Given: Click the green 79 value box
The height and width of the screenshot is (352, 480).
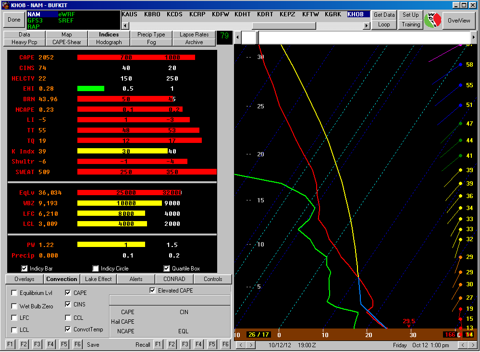Looking at the screenshot, I should point(224,36).
